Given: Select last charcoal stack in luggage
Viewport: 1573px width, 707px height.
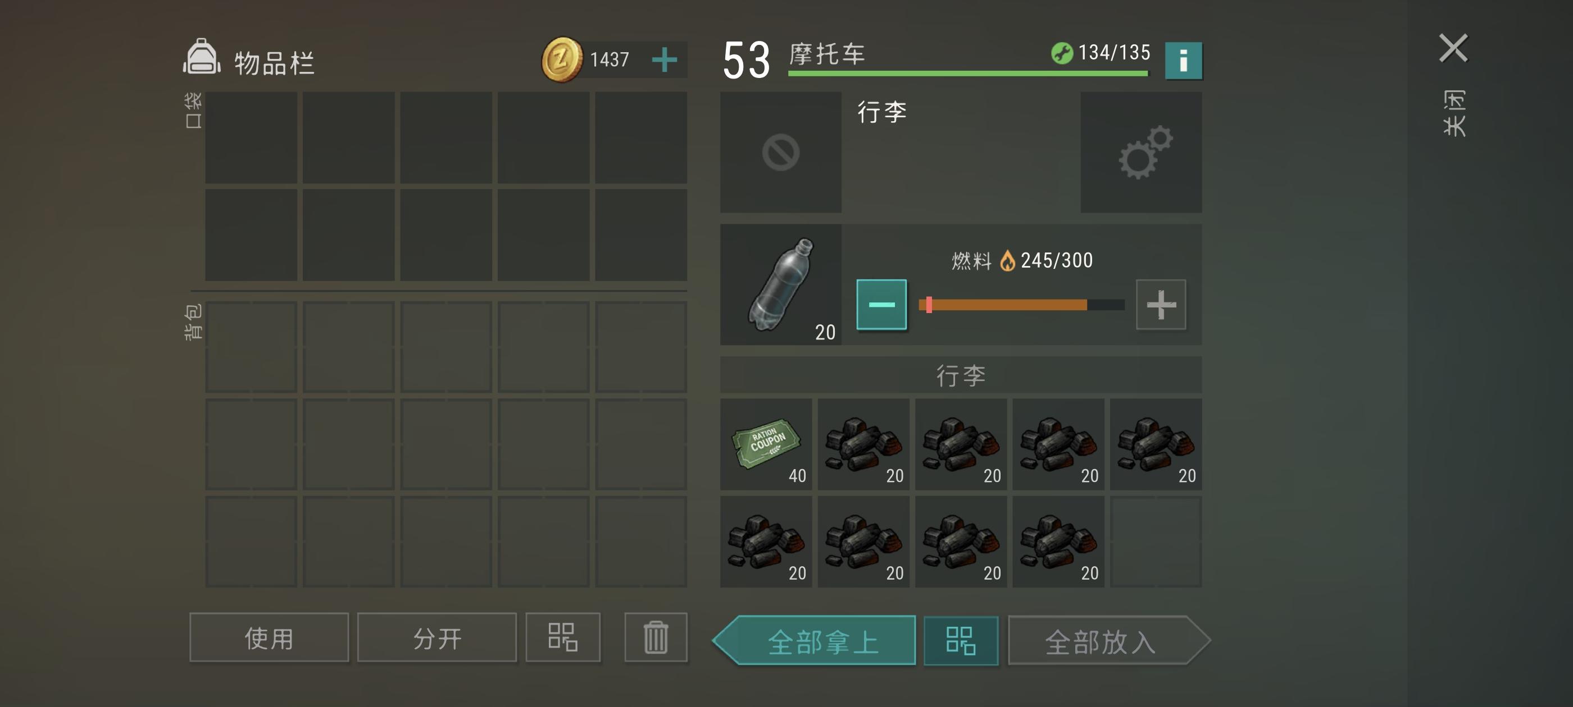Looking at the screenshot, I should pos(1058,541).
